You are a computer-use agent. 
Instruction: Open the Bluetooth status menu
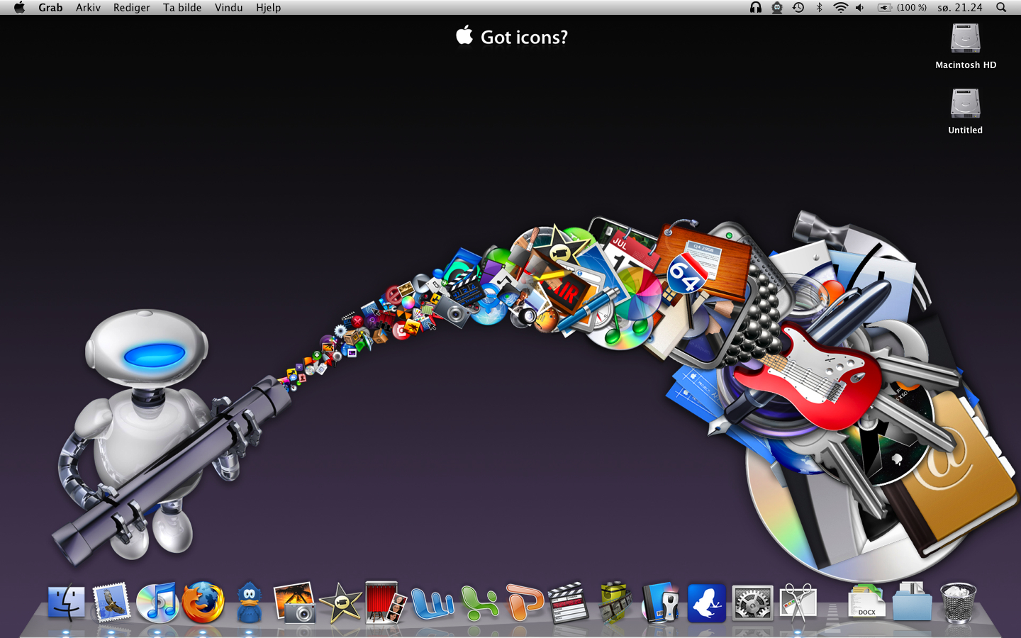point(819,7)
